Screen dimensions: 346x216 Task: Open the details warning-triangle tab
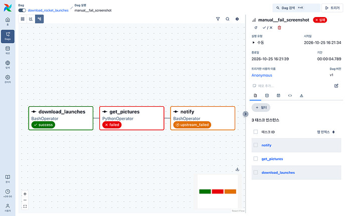coord(301,96)
